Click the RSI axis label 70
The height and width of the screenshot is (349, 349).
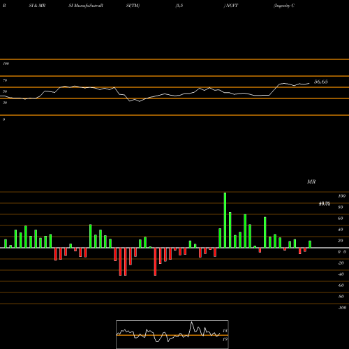5,80
